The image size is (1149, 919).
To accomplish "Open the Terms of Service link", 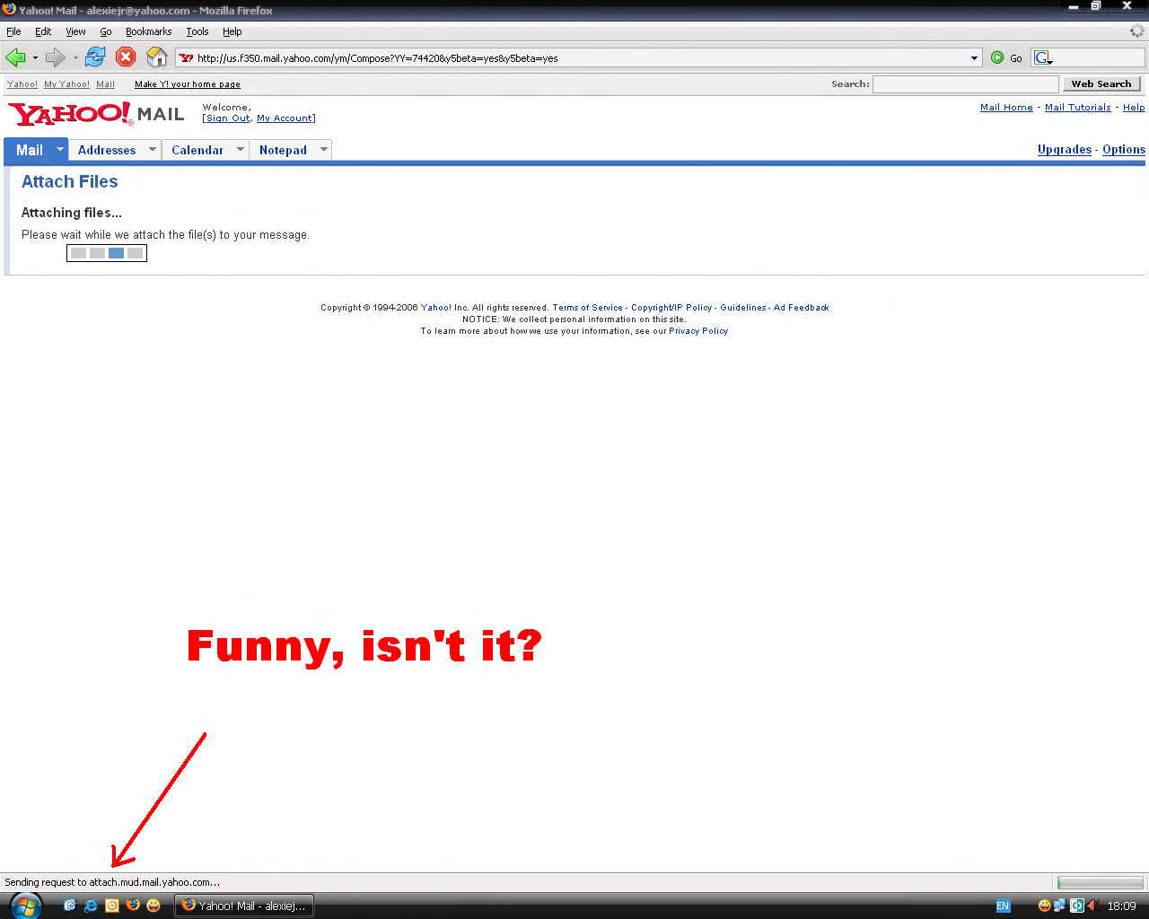I will [x=587, y=307].
